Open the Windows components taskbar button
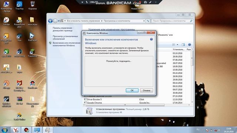Image resolution: width=237 pixels, height=133 pixels. [x=48, y=130]
